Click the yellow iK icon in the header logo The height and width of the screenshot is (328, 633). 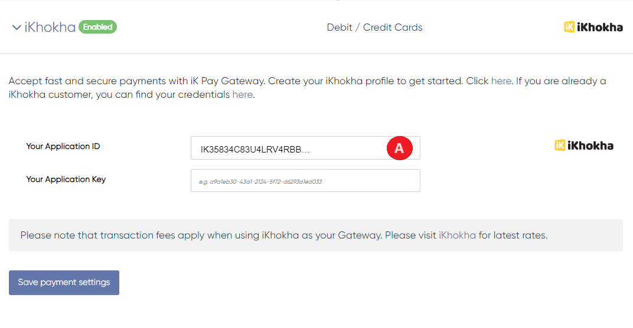pyautogui.click(x=569, y=27)
